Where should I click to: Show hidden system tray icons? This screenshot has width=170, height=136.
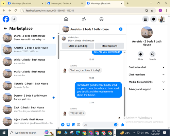pos(134,133)
